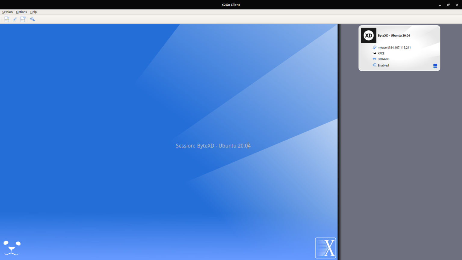Click the paw print graphic
Screen dimensions: 462x260
pos(11,247)
